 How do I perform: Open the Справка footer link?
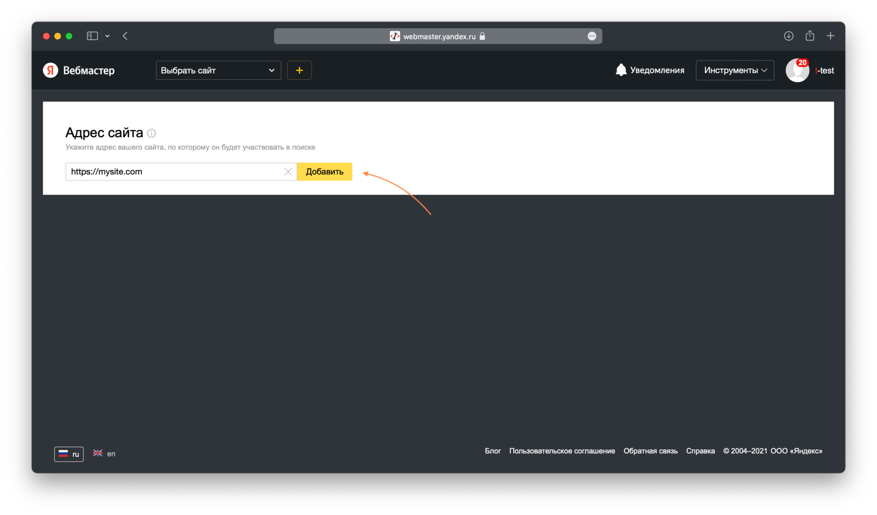(701, 451)
